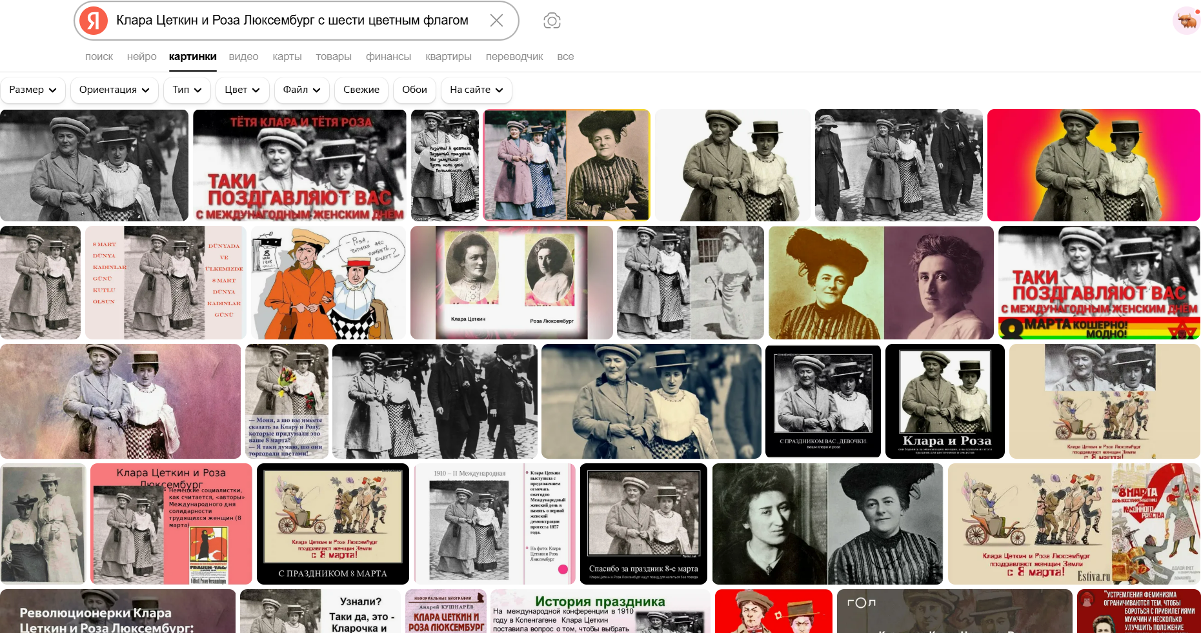The height and width of the screenshot is (633, 1201).
Task: Open the Ориентация filter dropdown
Action: pos(114,90)
